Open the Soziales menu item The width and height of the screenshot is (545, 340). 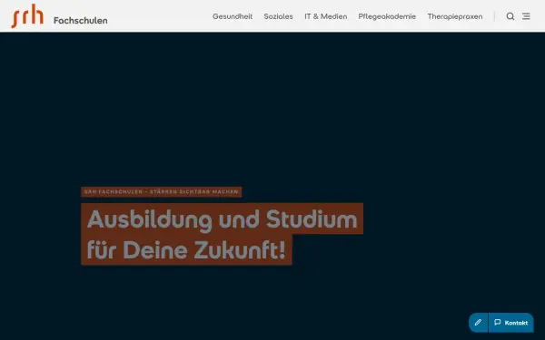[278, 16]
